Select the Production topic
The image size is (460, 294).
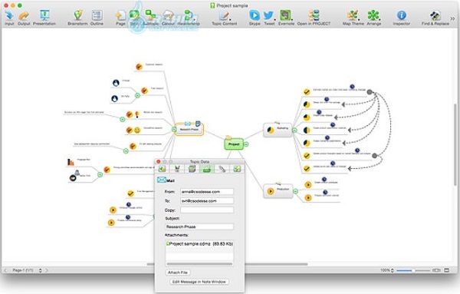click(278, 191)
